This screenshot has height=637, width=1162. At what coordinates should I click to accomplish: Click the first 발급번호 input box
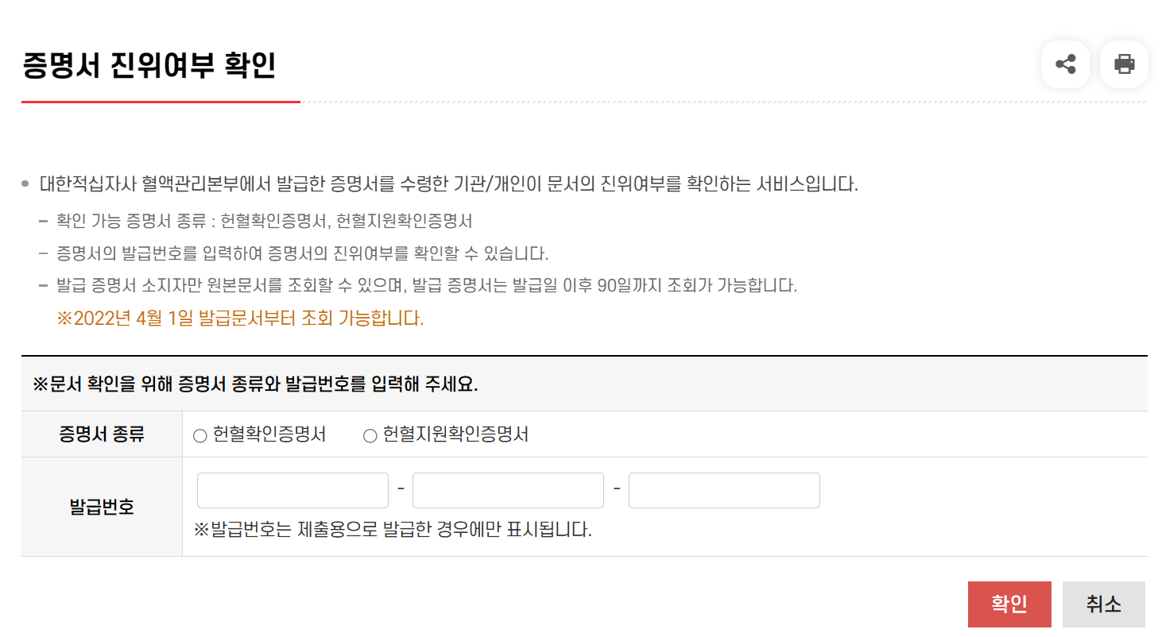pyautogui.click(x=292, y=490)
